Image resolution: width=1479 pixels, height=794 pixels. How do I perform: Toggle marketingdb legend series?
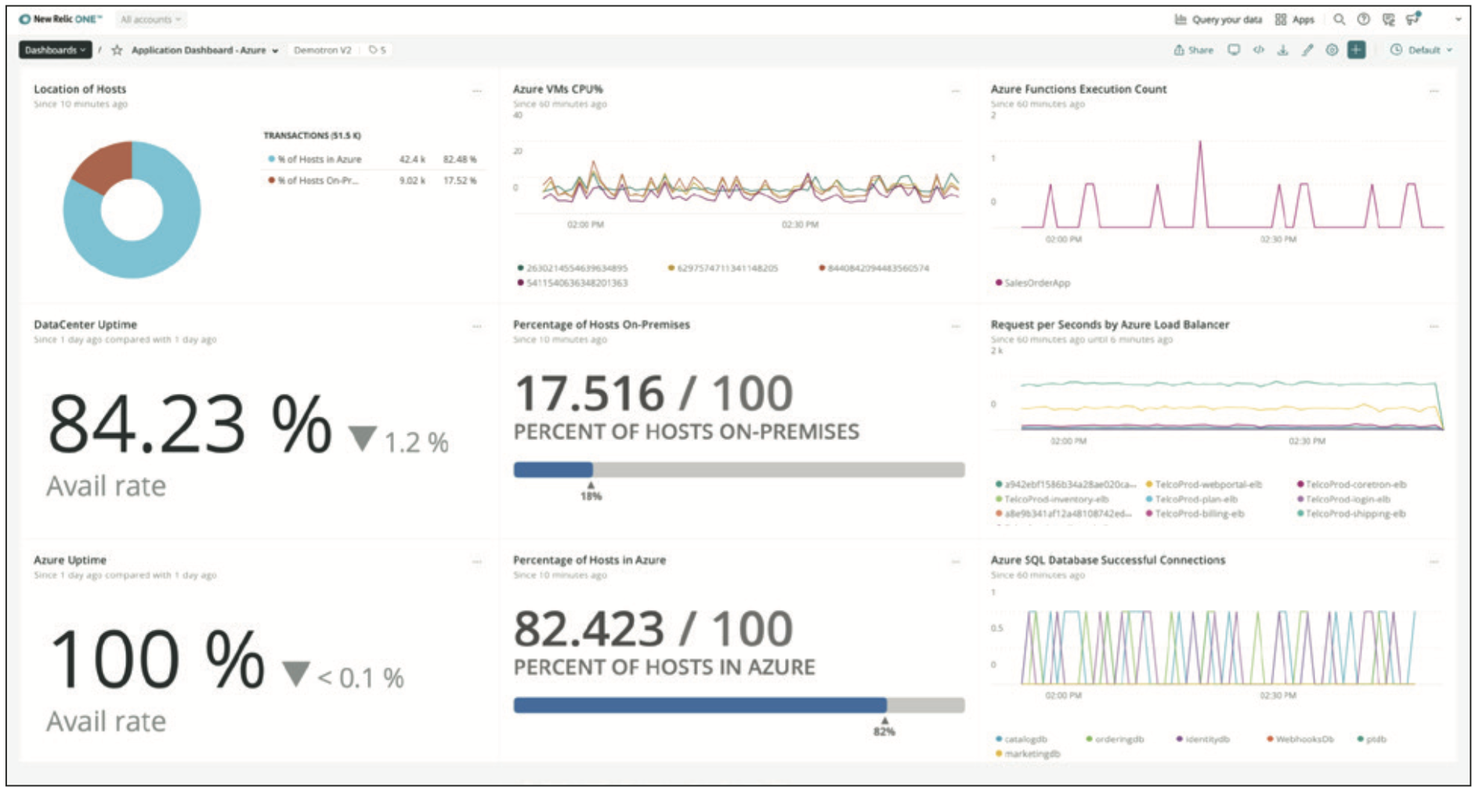1028,753
